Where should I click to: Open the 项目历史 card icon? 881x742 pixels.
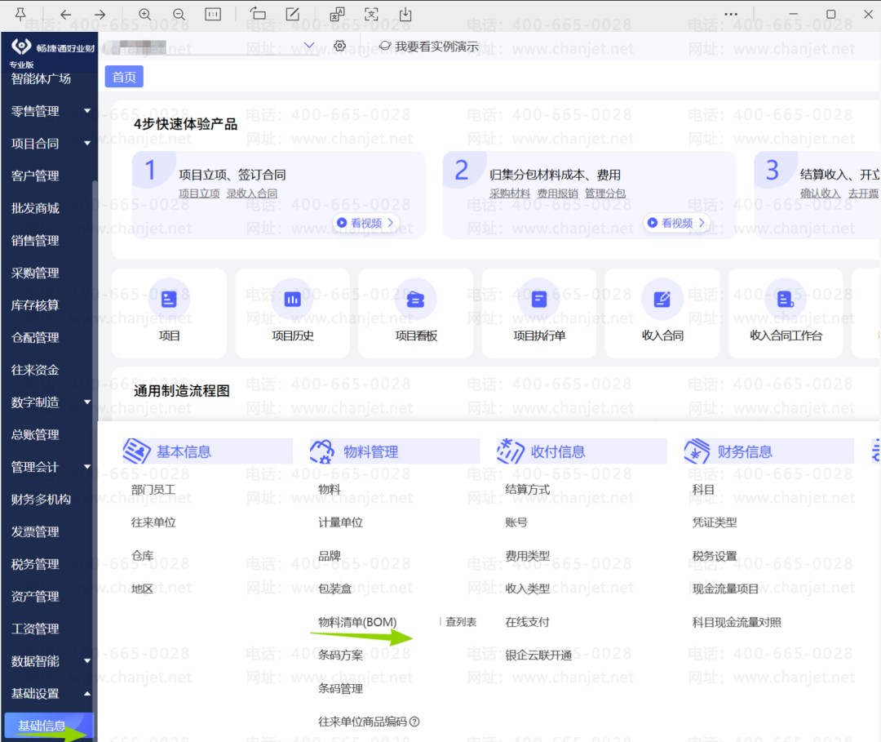coord(292,299)
